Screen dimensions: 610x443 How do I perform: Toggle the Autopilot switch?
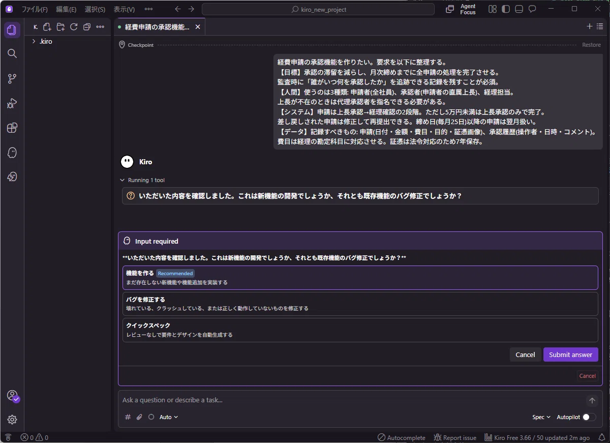point(589,417)
